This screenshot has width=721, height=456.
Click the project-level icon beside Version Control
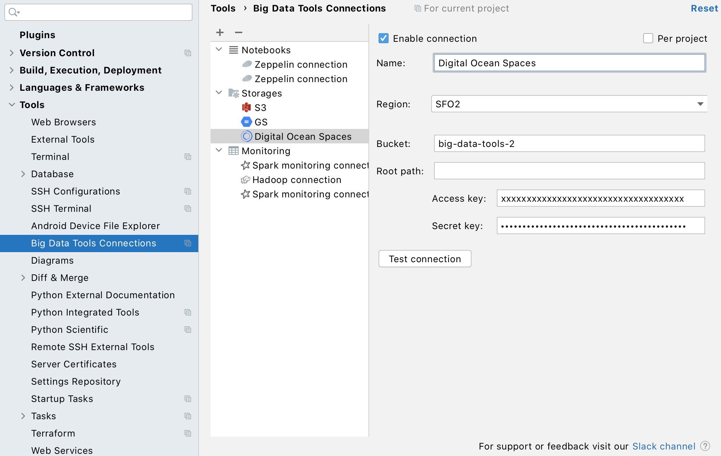pyautogui.click(x=188, y=53)
